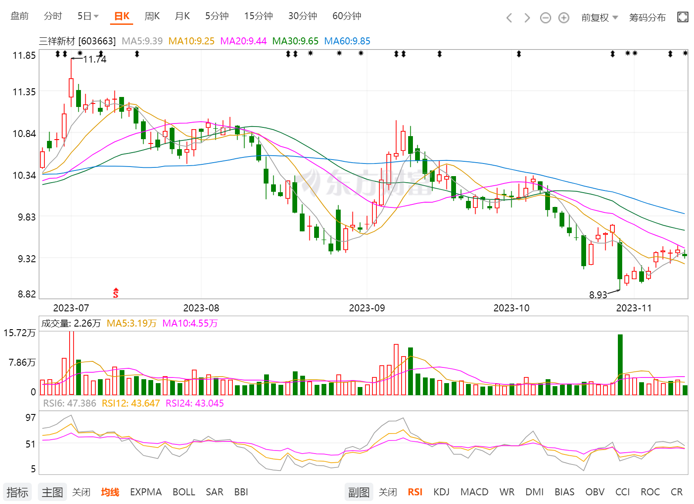Click the RSI24: 43.045 label
Image resolution: width=694 pixels, height=504 pixels.
(x=195, y=404)
